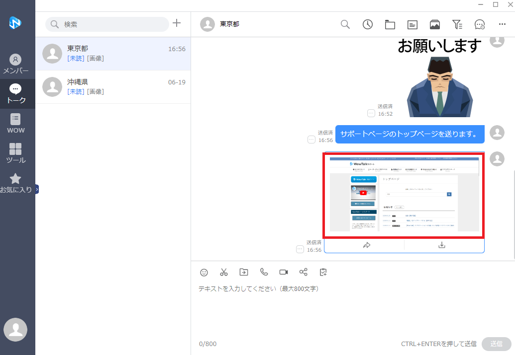The height and width of the screenshot is (355, 515).
Task: Open the message filter icon in header
Action: point(457,24)
